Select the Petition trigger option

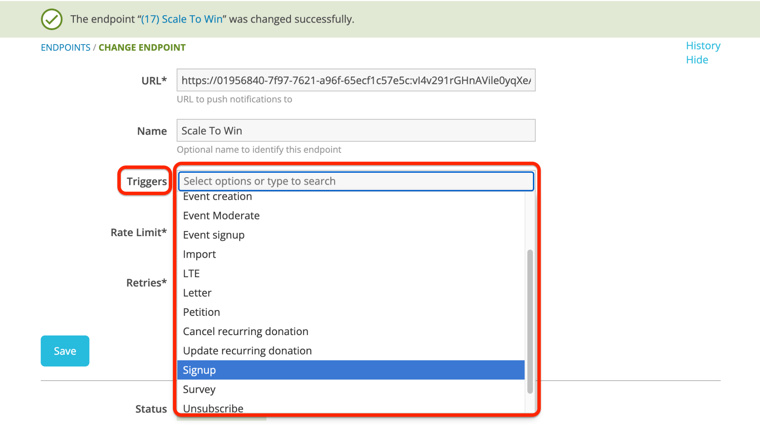click(x=351, y=312)
